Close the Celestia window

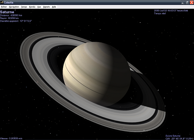[x=192, y=3]
